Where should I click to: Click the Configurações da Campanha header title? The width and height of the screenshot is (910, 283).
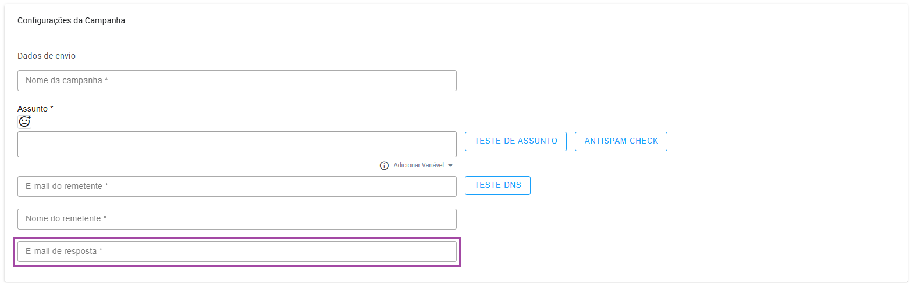[71, 20]
